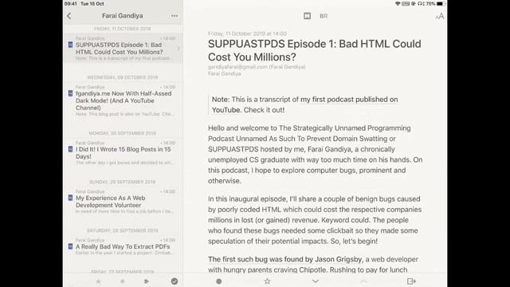Check the Wi-Fi status icon

tap(398, 3)
